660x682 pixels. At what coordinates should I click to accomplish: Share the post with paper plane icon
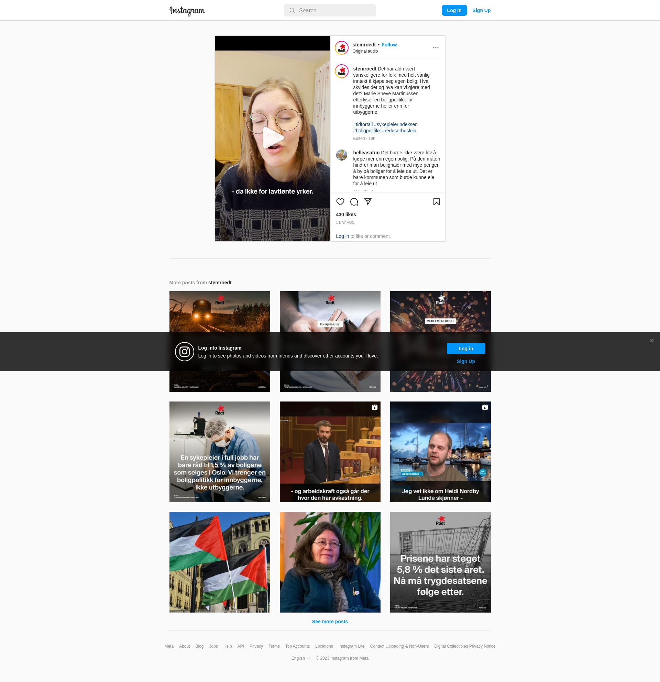click(x=368, y=202)
